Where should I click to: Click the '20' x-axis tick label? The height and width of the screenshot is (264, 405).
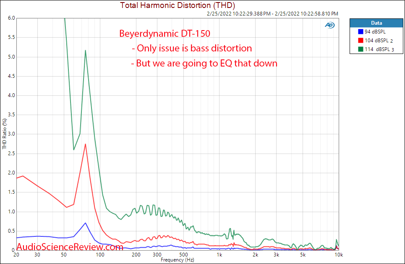pyautogui.click(x=16, y=255)
